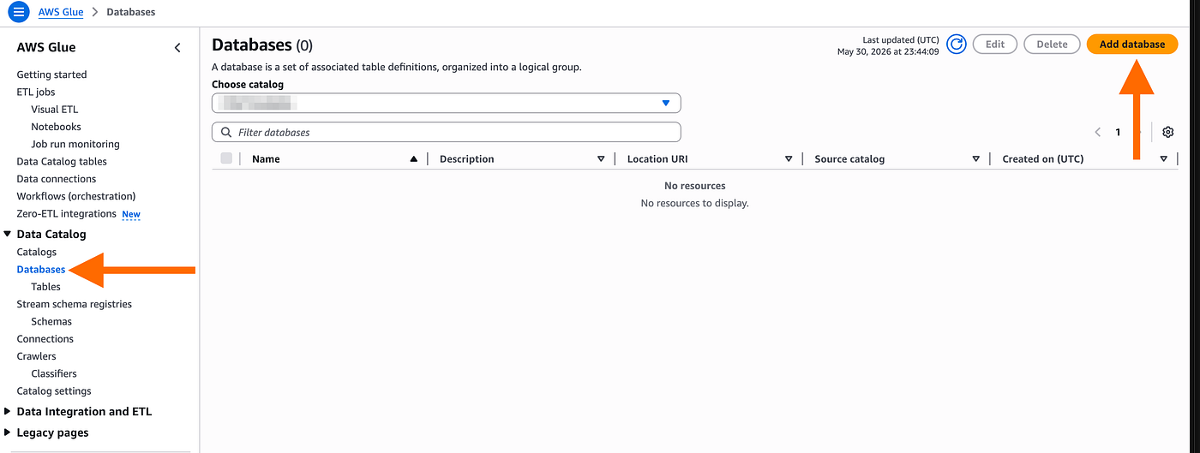This screenshot has height=453, width=1200.
Task: Expand Data Integration and ETL section
Action: point(8,412)
